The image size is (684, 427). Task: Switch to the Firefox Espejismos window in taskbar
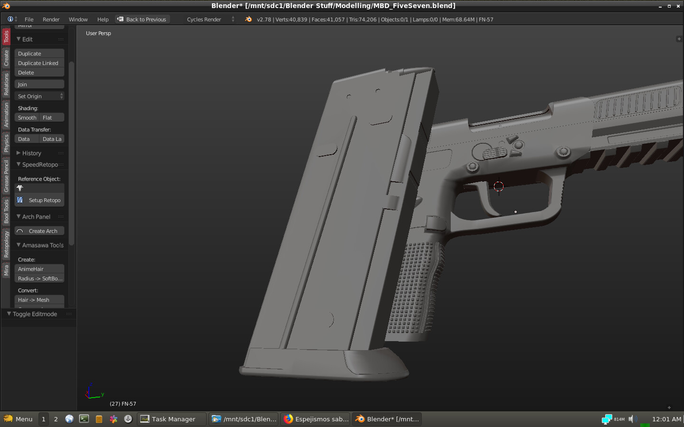[316, 419]
